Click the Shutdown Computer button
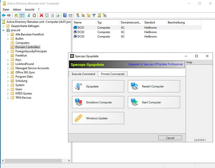215x168 pixels. tap(98, 102)
